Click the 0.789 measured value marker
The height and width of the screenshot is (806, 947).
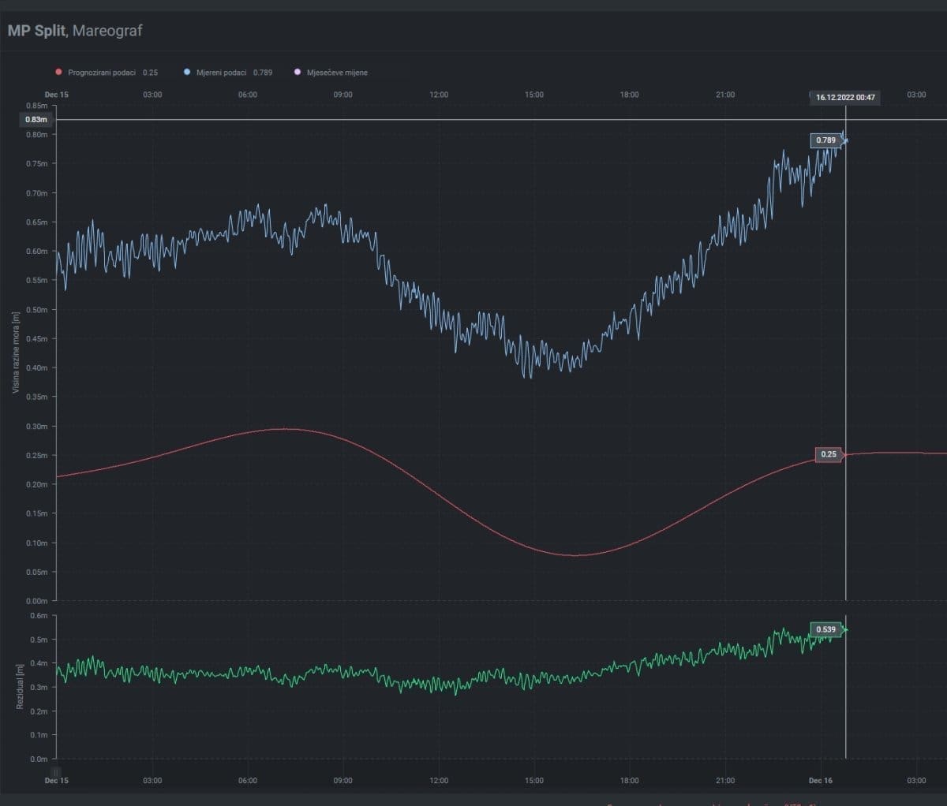(825, 140)
